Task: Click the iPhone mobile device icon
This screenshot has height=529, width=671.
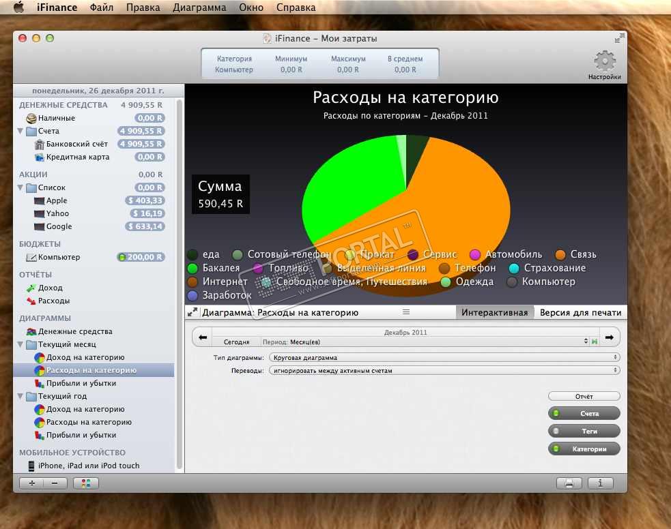Action: tap(31, 466)
